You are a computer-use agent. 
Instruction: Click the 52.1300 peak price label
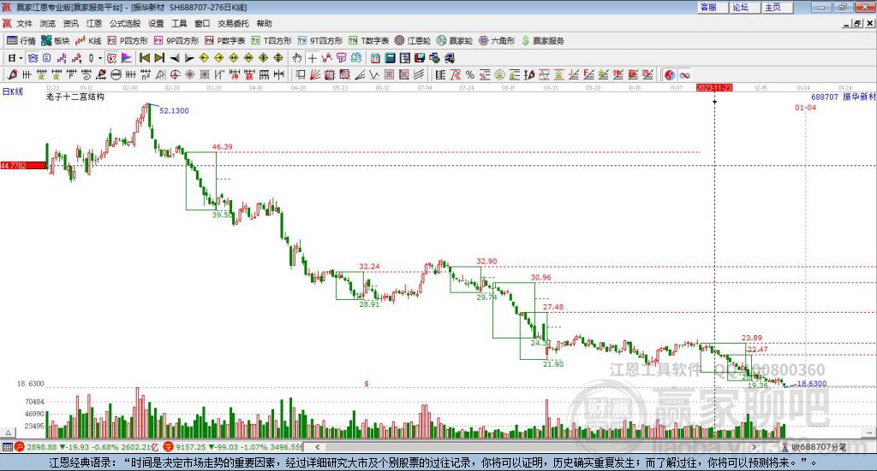coord(174,110)
